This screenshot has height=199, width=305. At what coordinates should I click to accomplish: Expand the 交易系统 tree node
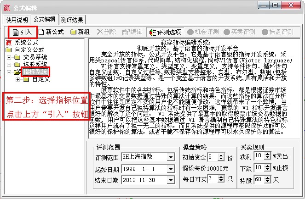coord(9,57)
